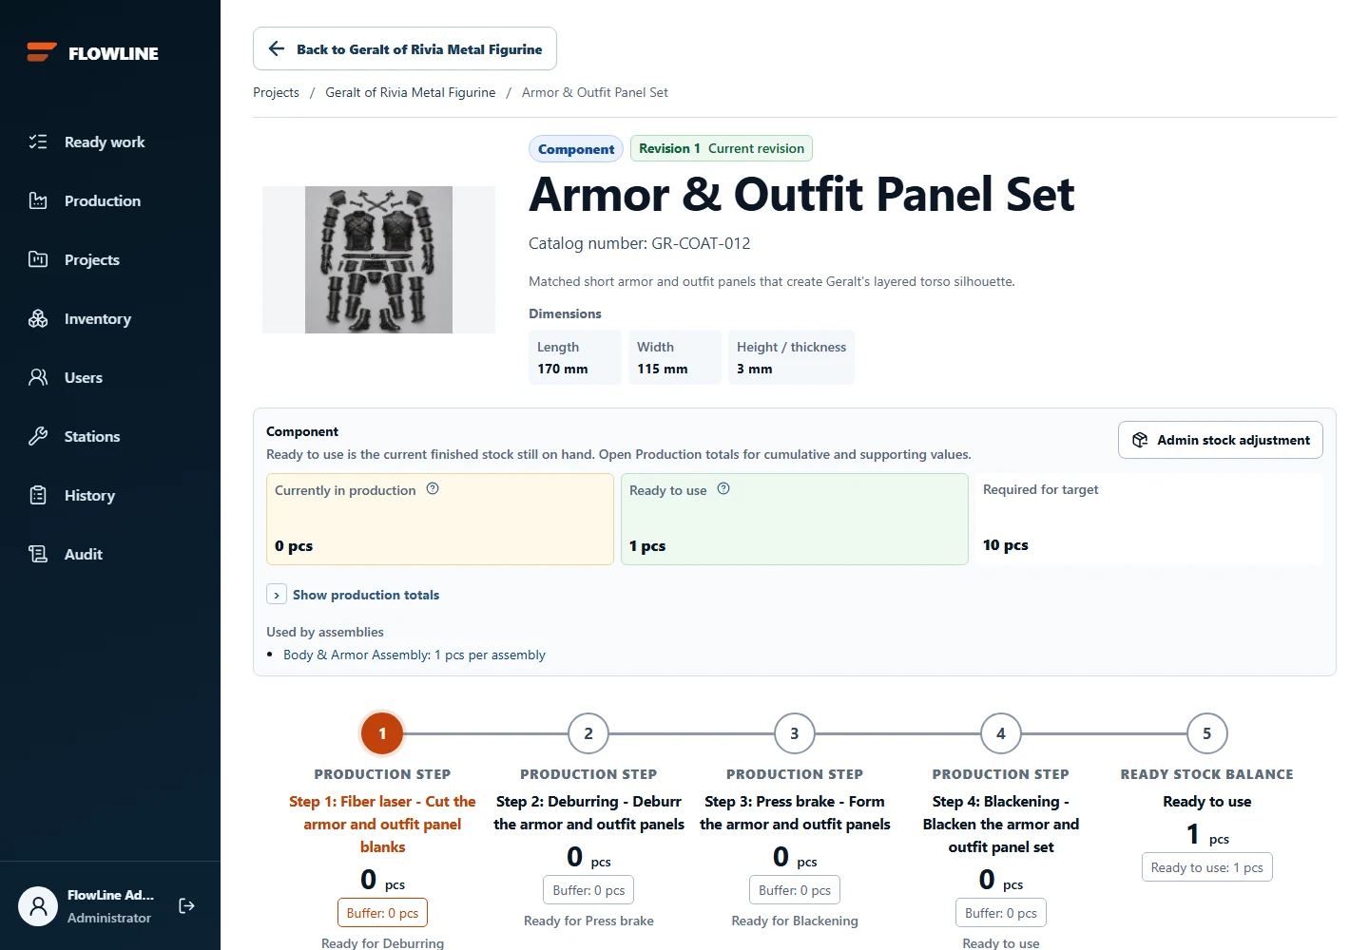This screenshot has height=950, width=1369.
Task: Click the Production factory icon
Action: (38, 200)
